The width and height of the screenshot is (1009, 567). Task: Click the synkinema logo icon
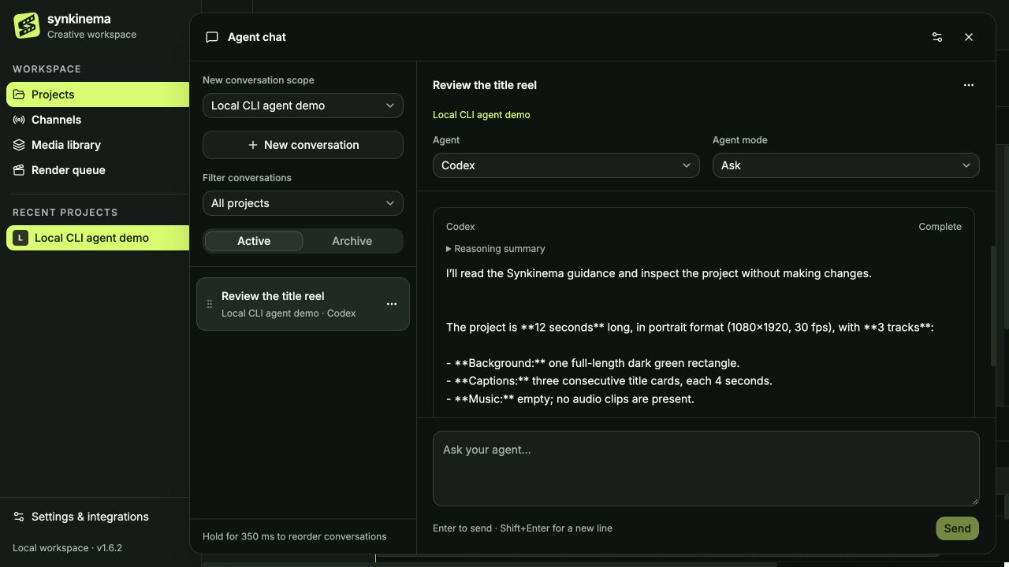pos(27,26)
